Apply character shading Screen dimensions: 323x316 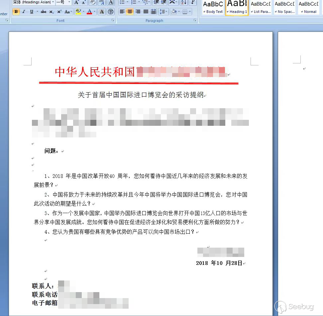pos(102,12)
